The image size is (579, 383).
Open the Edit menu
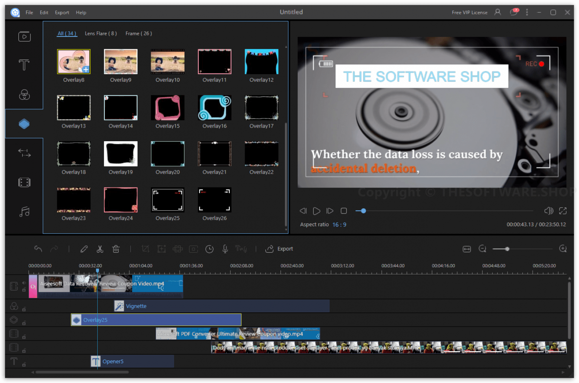pos(44,12)
